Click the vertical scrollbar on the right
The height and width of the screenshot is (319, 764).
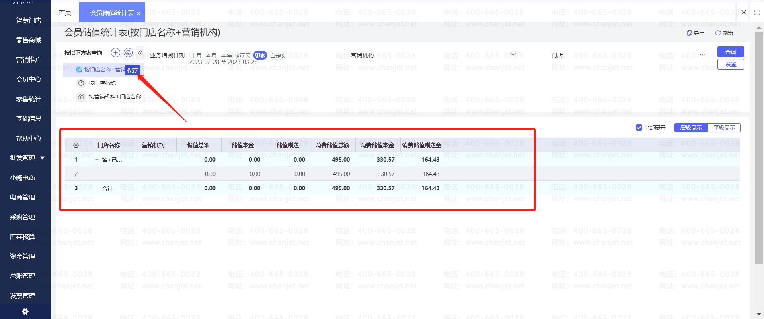[x=759, y=147]
